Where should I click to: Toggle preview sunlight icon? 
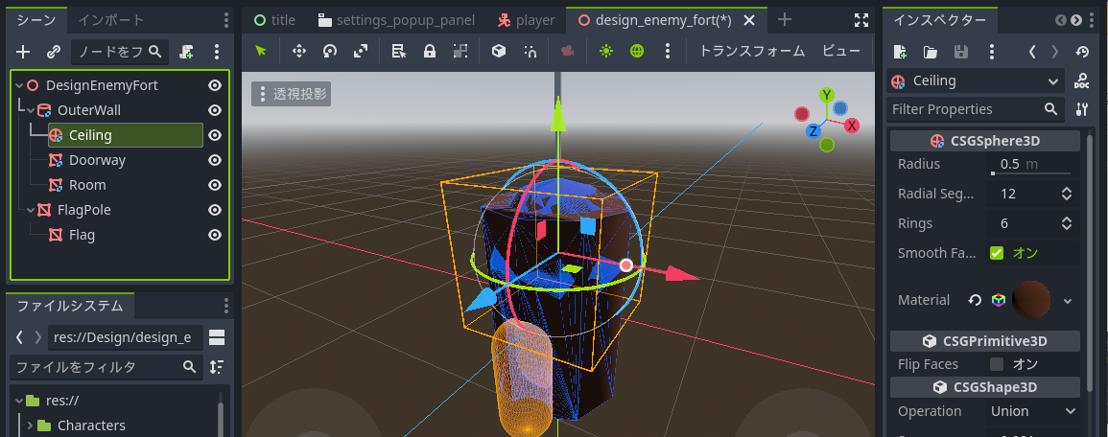point(605,51)
